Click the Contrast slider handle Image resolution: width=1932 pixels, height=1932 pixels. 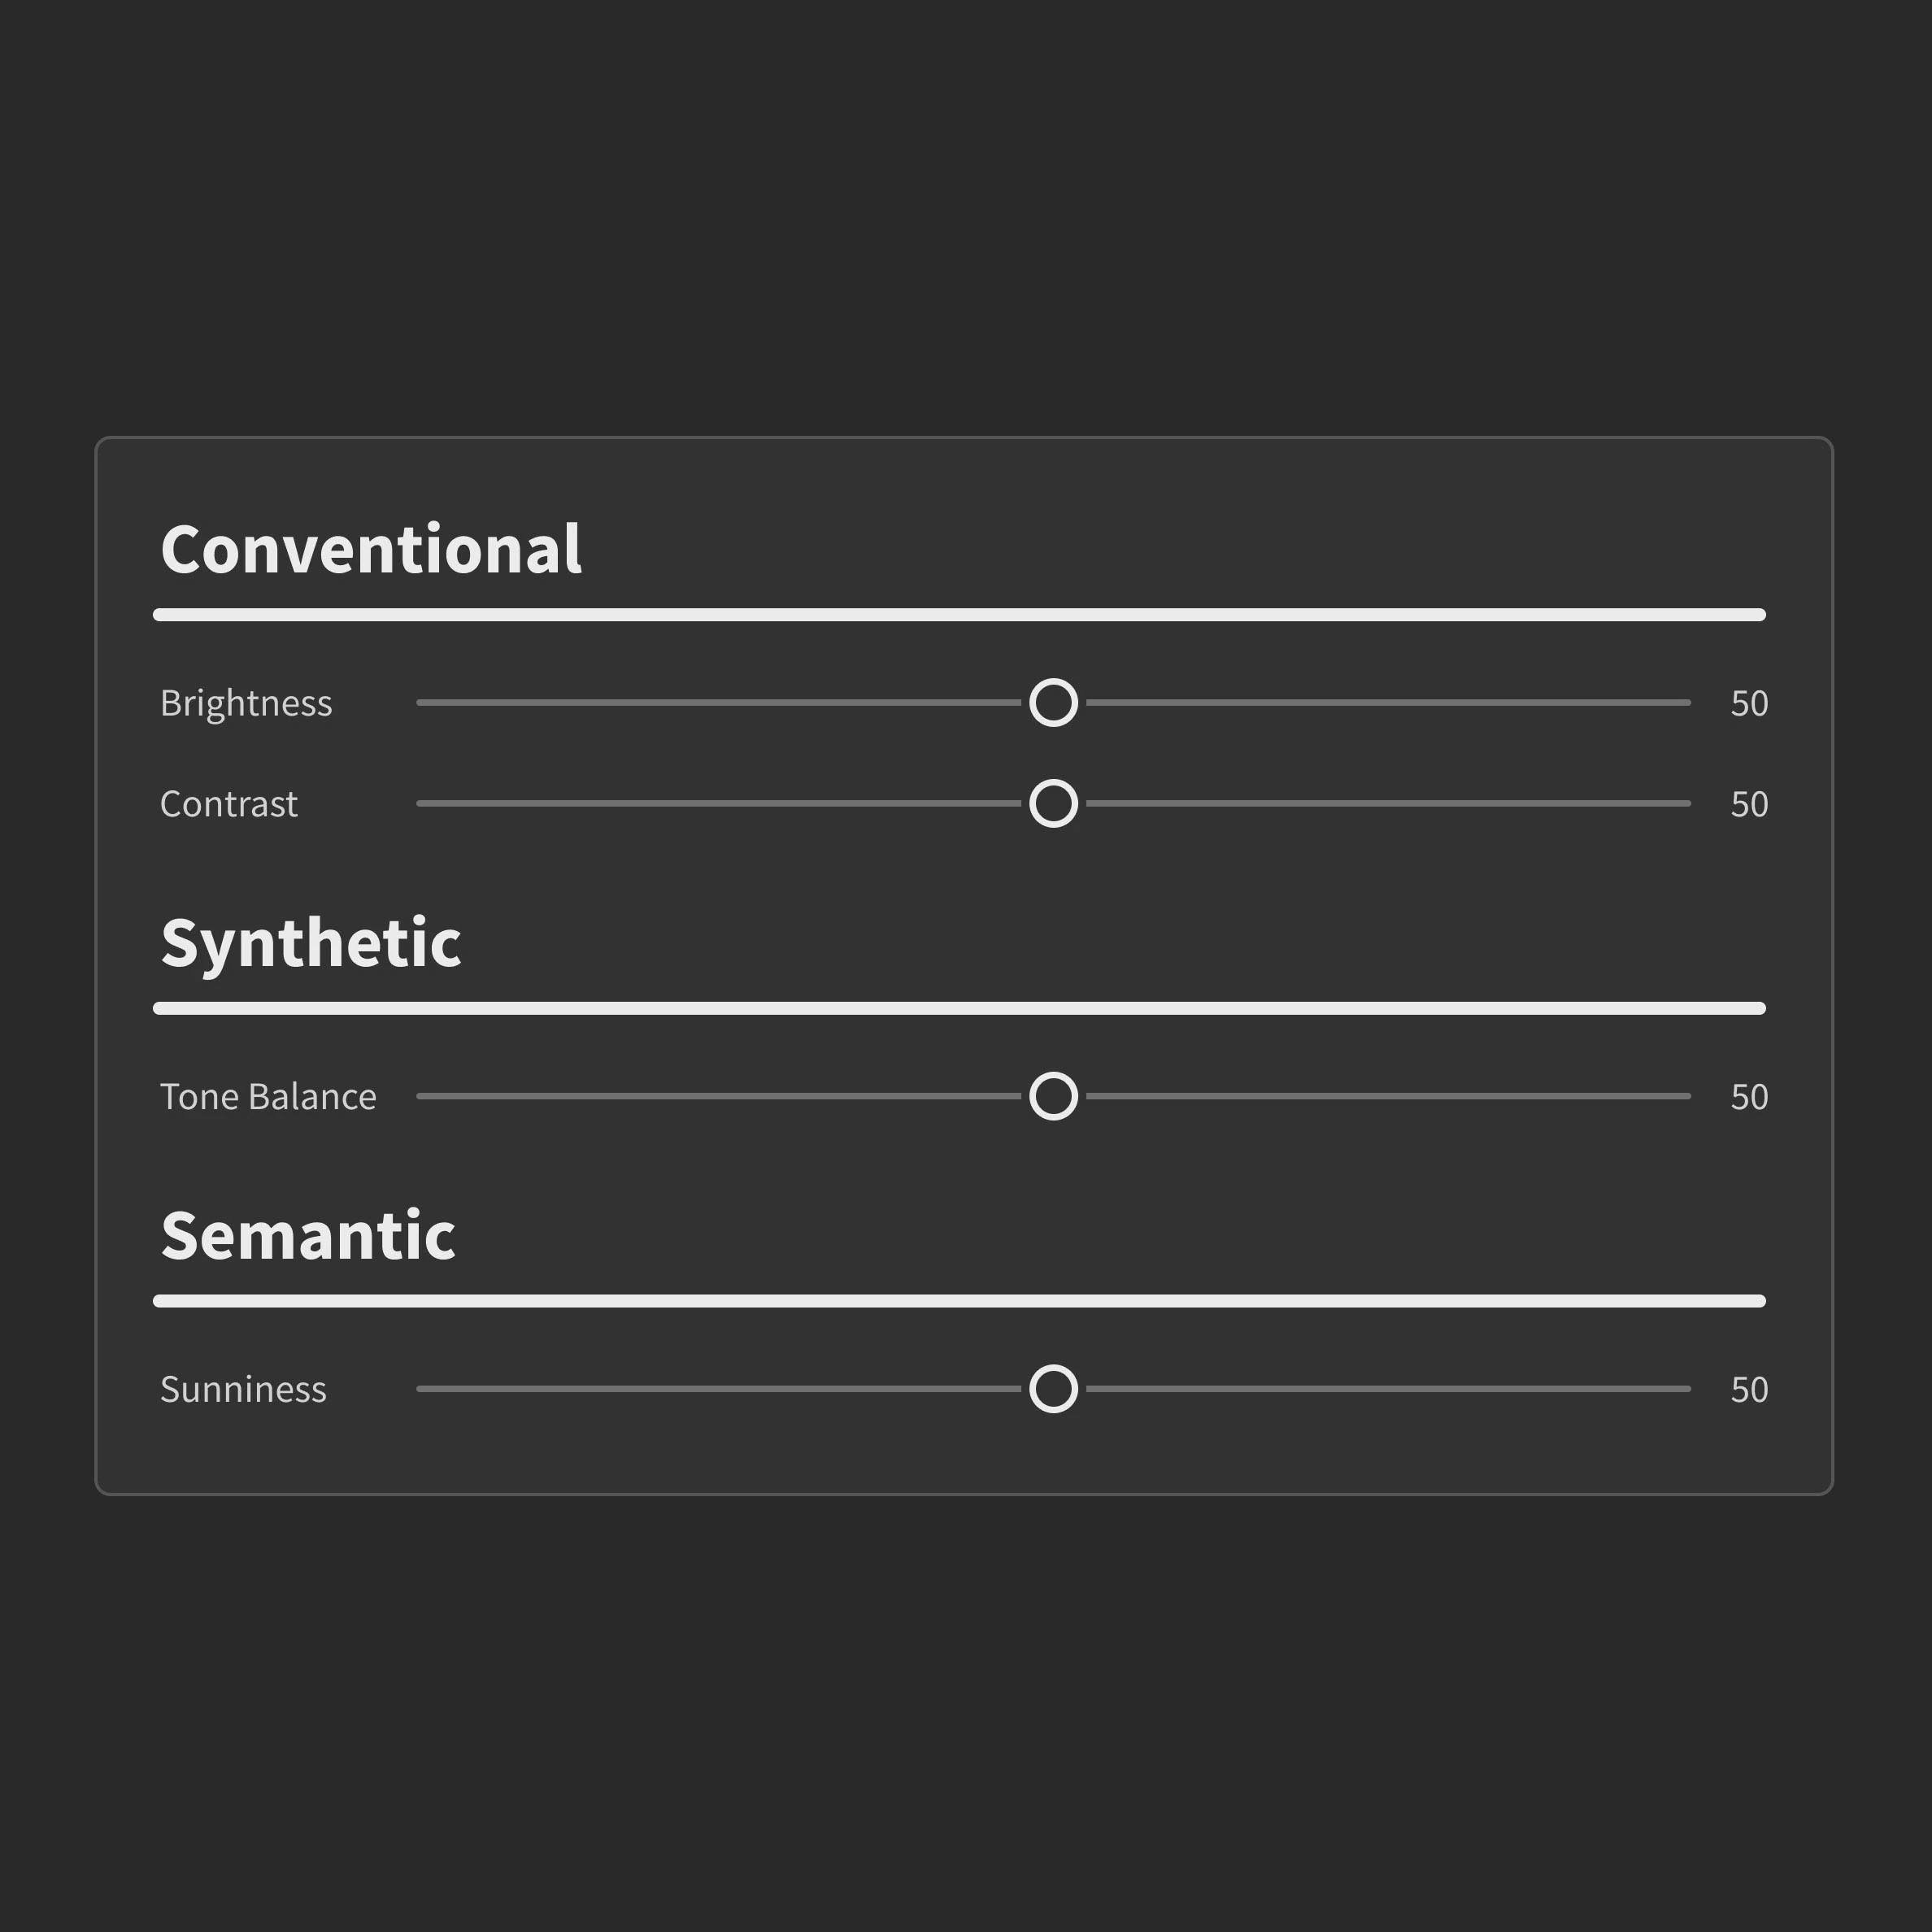(1053, 804)
